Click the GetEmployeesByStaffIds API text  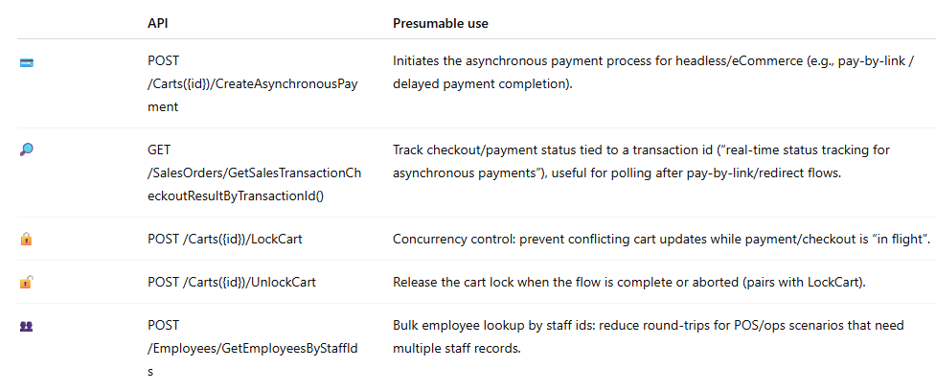(x=253, y=348)
